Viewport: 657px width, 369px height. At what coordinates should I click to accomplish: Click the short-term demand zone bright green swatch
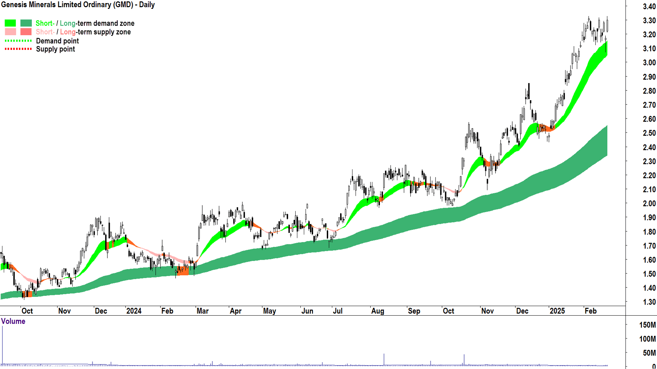pos(10,23)
